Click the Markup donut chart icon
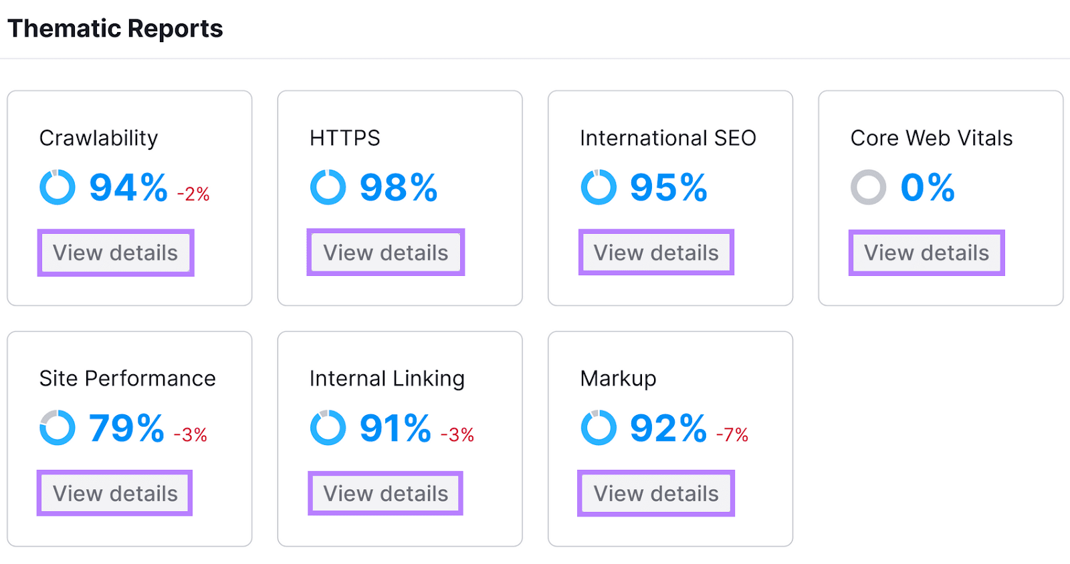This screenshot has height=564, width=1070. [x=599, y=428]
